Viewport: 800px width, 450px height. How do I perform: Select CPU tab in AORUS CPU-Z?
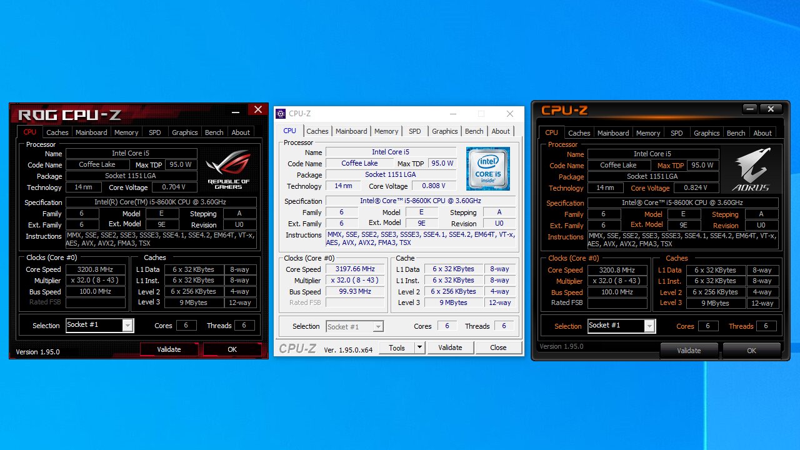click(552, 132)
